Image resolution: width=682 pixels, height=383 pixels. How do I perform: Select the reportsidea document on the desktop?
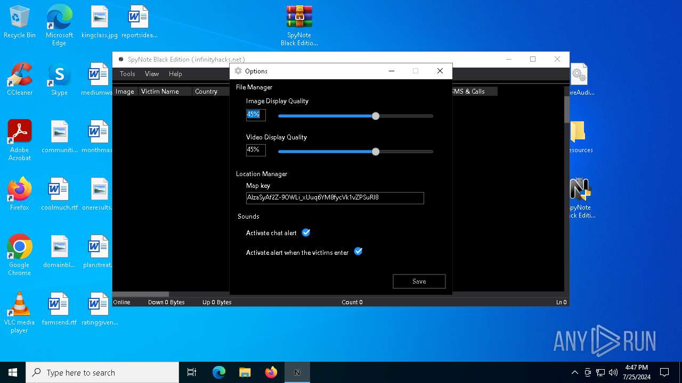[139, 22]
